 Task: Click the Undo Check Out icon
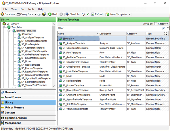pos(83,14)
